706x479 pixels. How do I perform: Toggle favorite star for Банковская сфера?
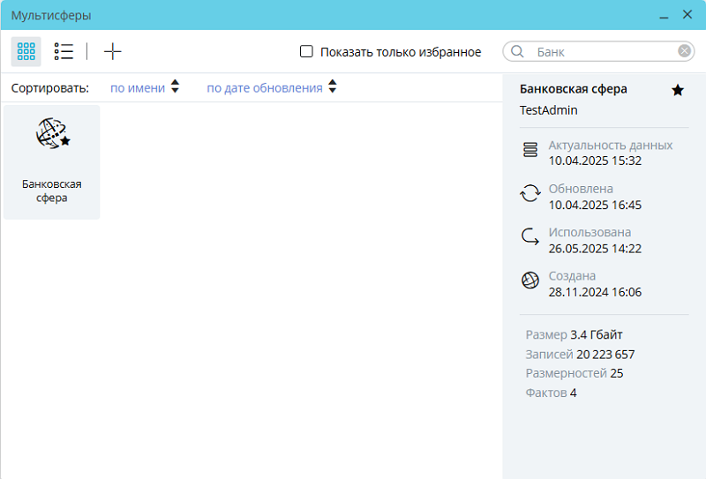coord(678,90)
